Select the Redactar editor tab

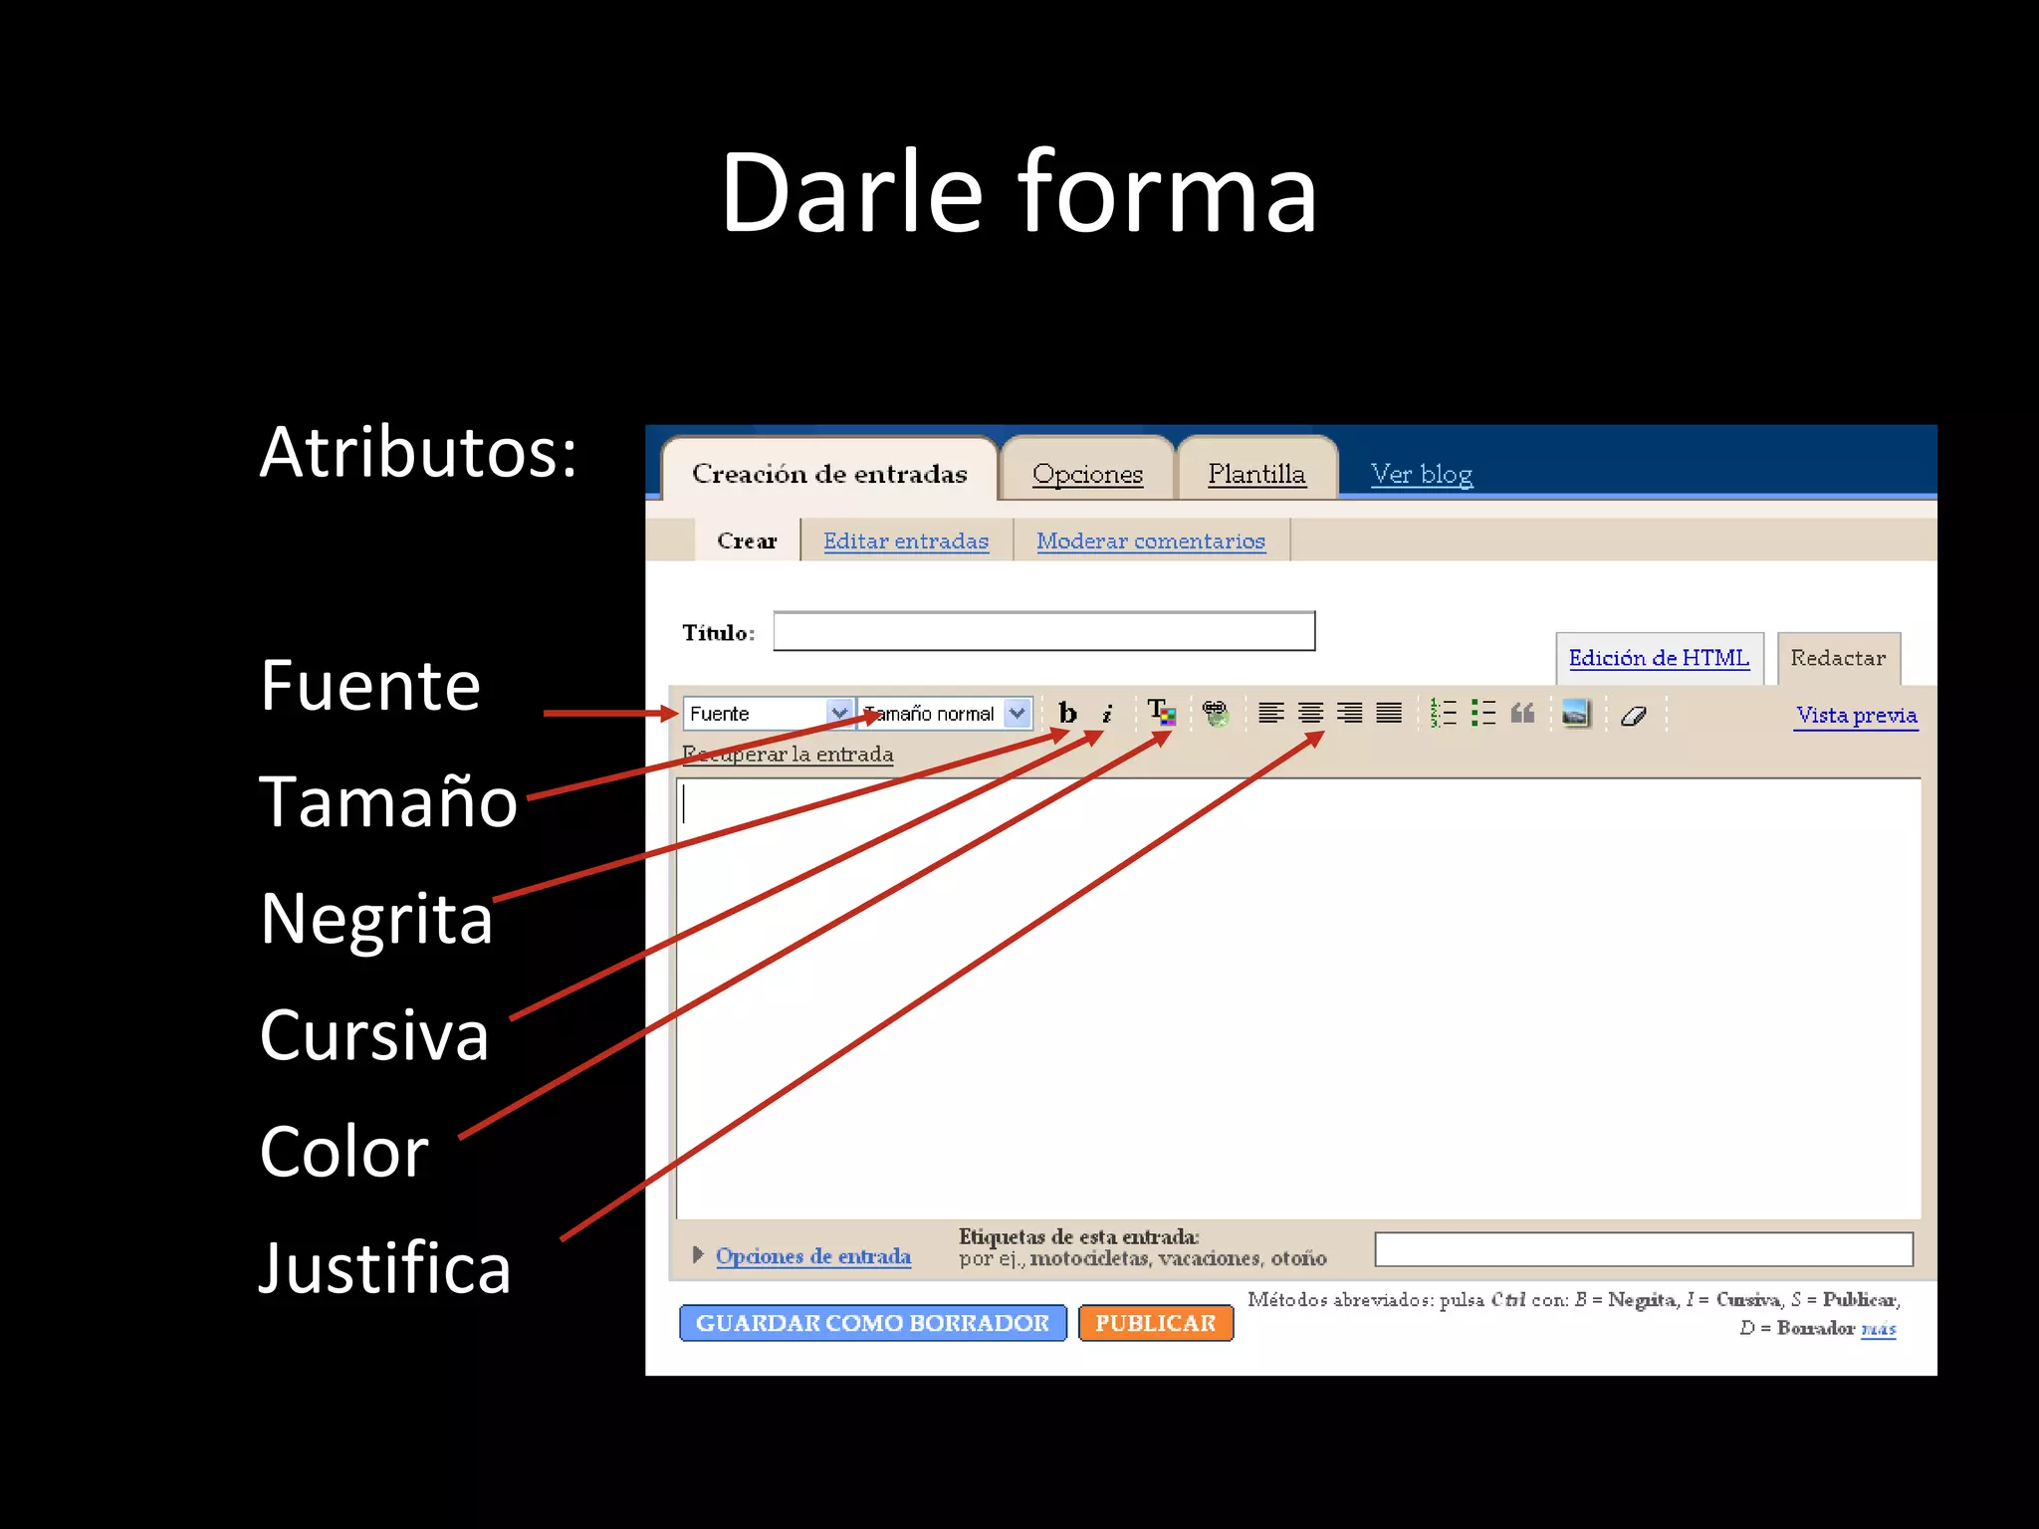[x=1838, y=658]
